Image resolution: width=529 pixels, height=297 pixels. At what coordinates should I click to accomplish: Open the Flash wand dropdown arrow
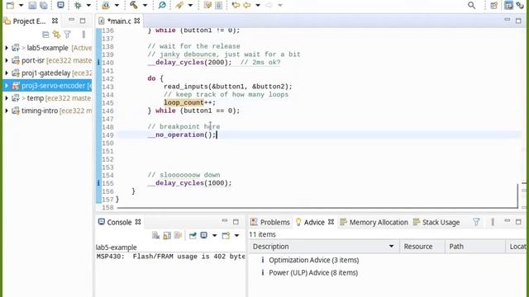[x=190, y=6]
